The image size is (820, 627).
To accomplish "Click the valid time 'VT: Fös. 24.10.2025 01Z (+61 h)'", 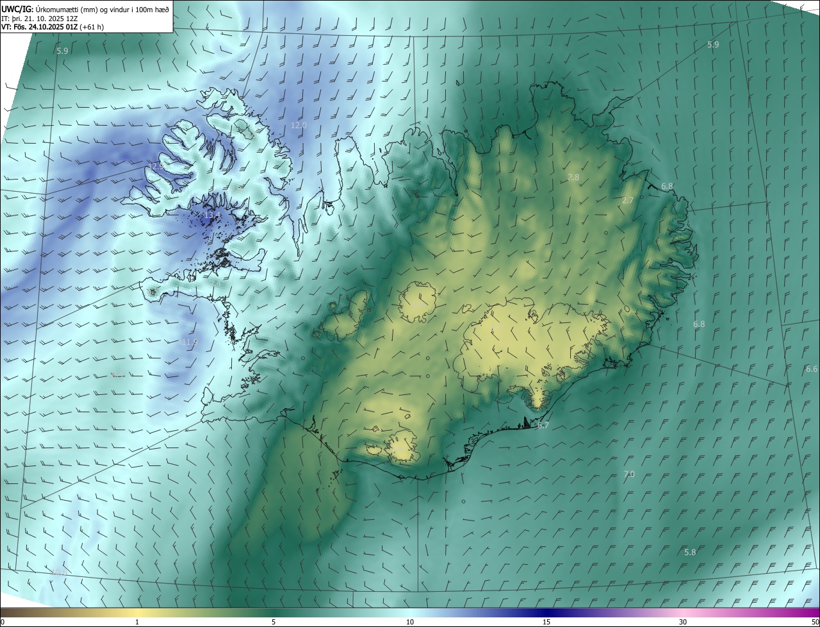I will tap(53, 27).
